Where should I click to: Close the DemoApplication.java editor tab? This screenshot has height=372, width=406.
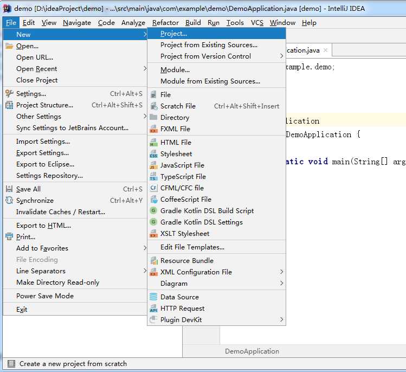coord(325,50)
